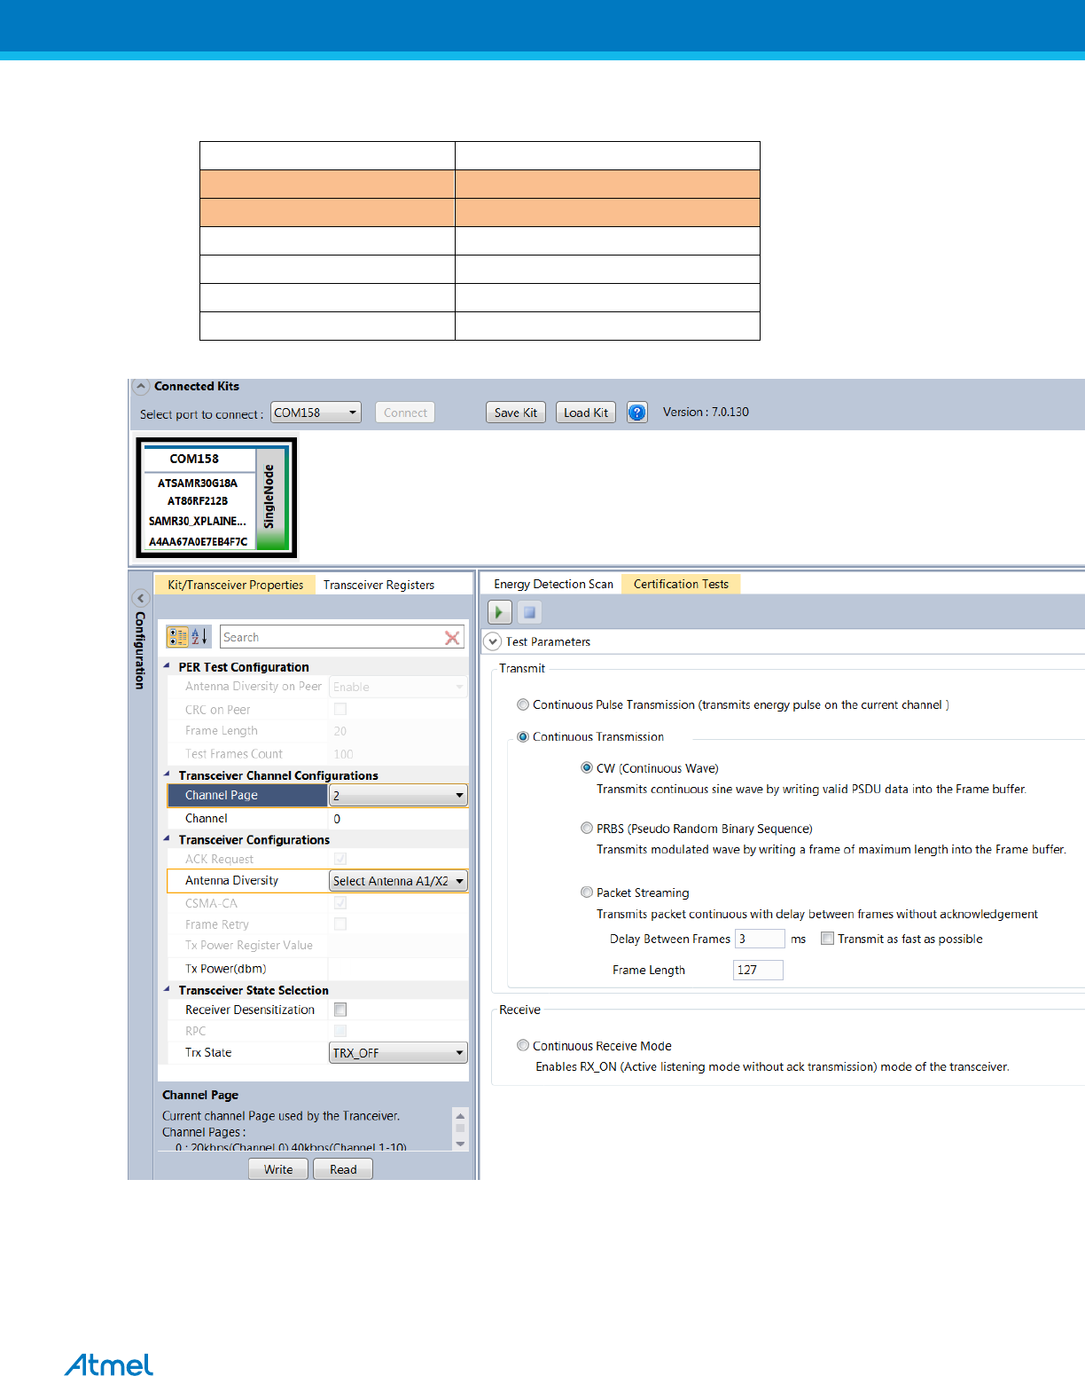This screenshot has height=1376, width=1085.
Task: Switch to Energy Detection Scan tab
Action: point(553,584)
